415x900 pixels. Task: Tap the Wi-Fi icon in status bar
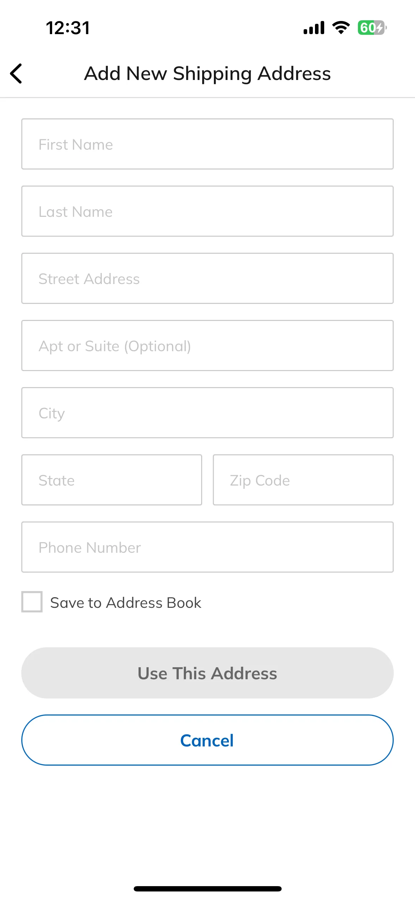[x=341, y=28]
